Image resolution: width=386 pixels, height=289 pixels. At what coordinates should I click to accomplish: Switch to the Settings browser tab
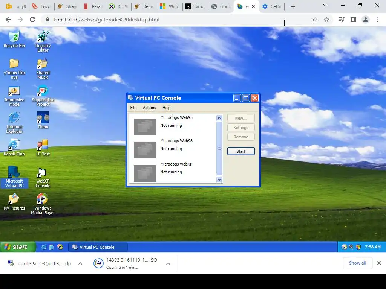click(x=272, y=6)
